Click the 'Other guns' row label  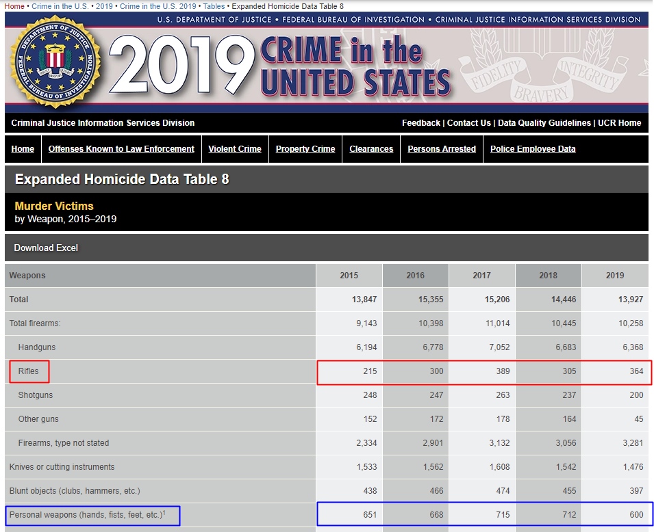pyautogui.click(x=38, y=419)
